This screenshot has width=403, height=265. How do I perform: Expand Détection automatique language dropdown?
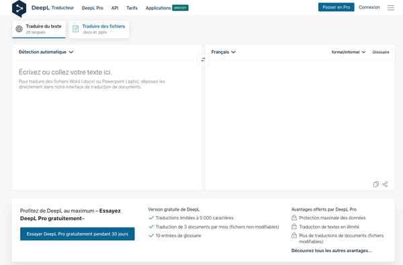coord(46,52)
